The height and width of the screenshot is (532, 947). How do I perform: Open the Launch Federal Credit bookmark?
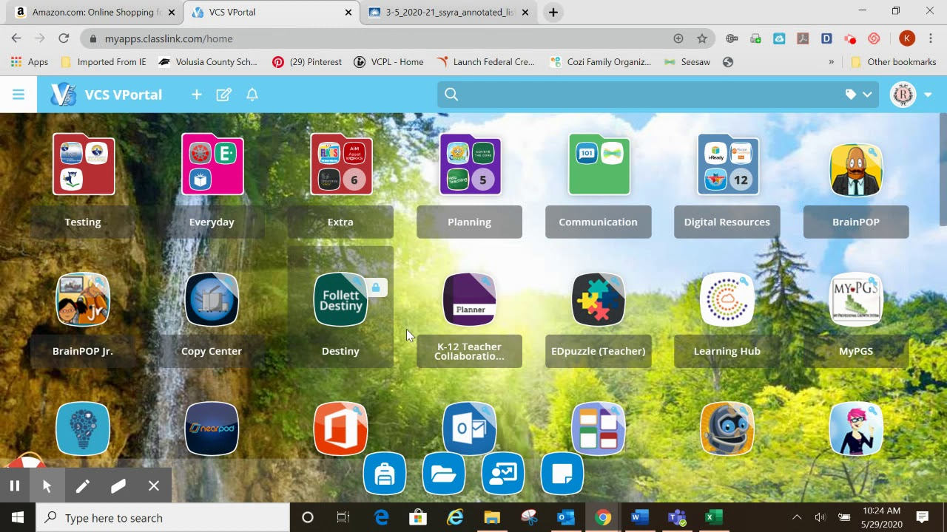click(485, 62)
